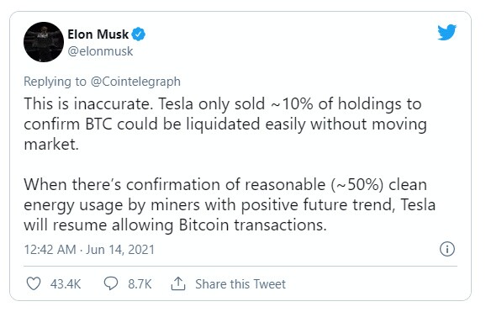The height and width of the screenshot is (312, 486).
Task: Click the reply speech bubble icon
Action: pos(111,283)
